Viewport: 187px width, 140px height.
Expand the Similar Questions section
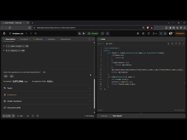pyautogui.click(x=47, y=101)
